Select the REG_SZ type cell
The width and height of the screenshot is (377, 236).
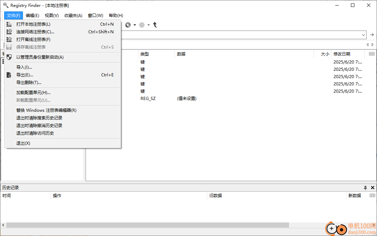148,99
